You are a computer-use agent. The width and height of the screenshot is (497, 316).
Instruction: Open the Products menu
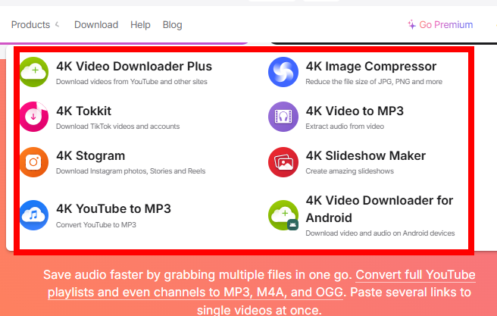click(x=30, y=25)
